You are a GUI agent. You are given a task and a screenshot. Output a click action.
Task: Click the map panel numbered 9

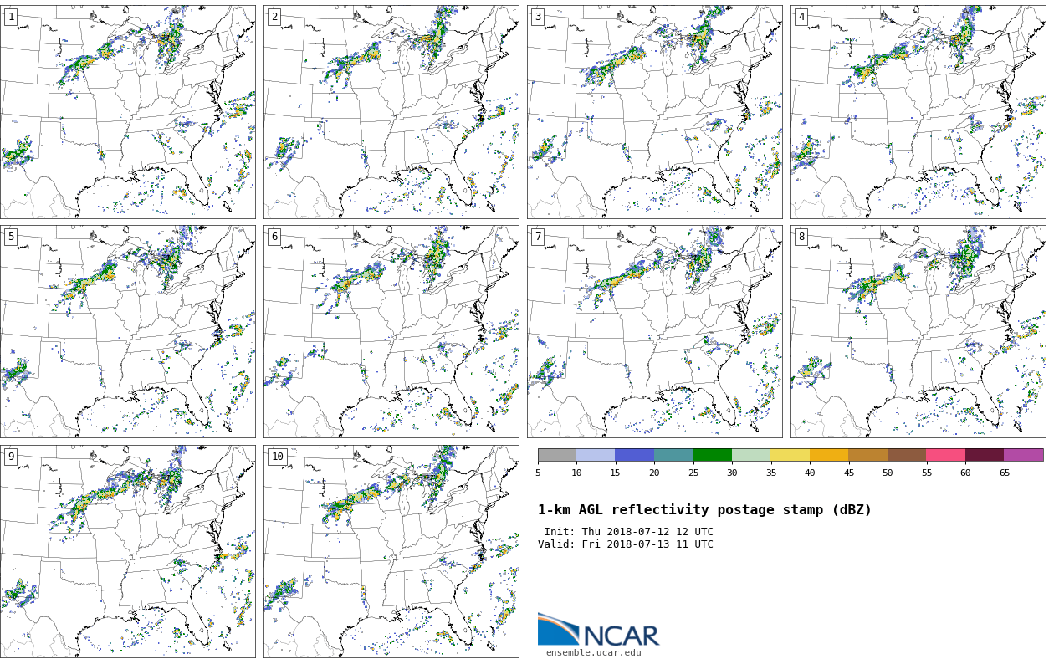tap(128, 551)
